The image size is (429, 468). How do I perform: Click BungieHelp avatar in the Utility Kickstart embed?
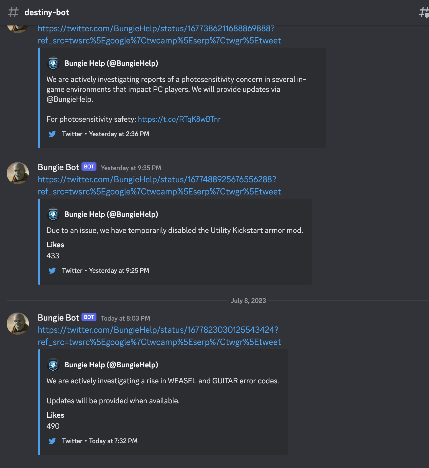53,214
